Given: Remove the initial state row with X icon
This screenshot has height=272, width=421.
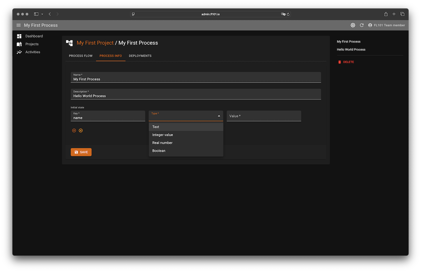Looking at the screenshot, I should pos(81,130).
